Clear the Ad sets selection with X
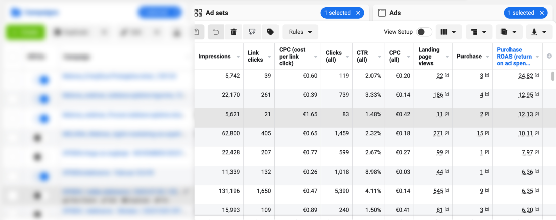 click(x=358, y=13)
